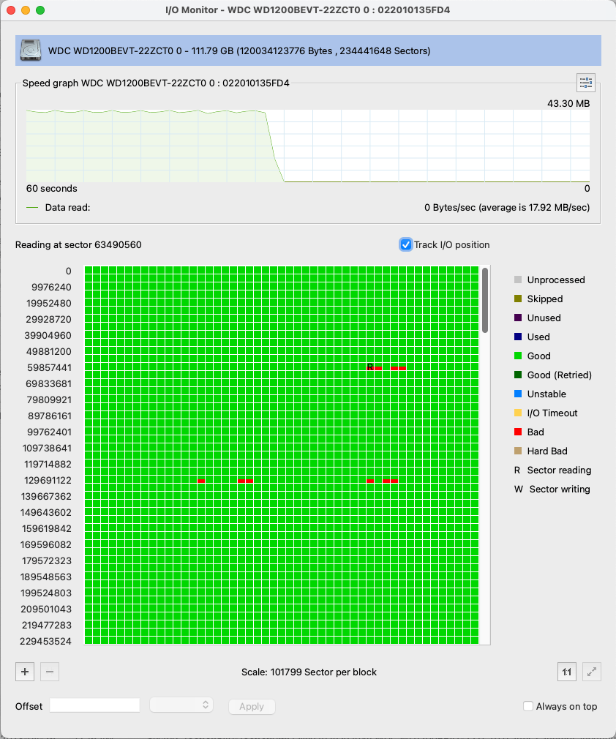Image resolution: width=616 pixels, height=739 pixels.
Task: Click the Unused purple legend swatch
Action: pyautogui.click(x=518, y=318)
